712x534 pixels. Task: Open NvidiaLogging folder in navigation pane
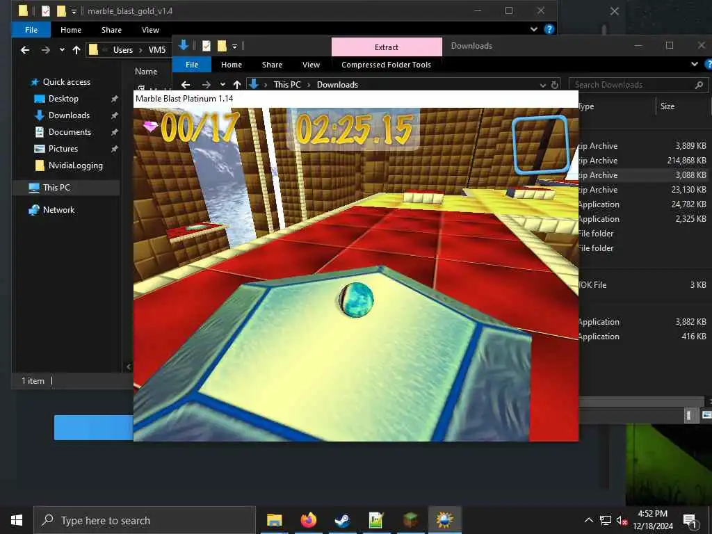[x=75, y=165]
